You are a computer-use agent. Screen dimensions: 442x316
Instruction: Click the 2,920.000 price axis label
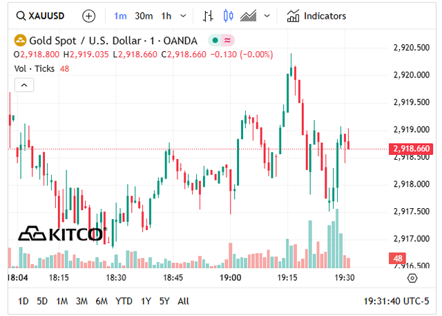coord(412,75)
